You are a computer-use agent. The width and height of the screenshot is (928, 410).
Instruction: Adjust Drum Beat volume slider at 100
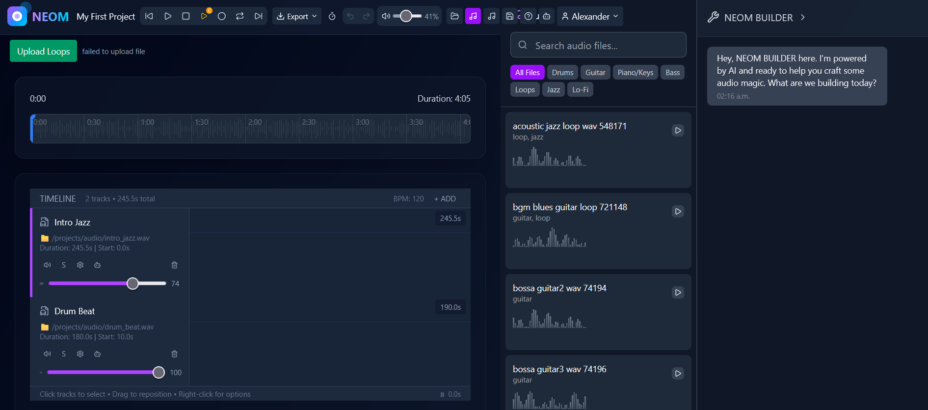click(x=106, y=372)
